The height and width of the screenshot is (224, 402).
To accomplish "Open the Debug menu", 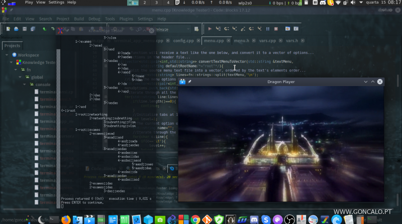I will (x=94, y=19).
